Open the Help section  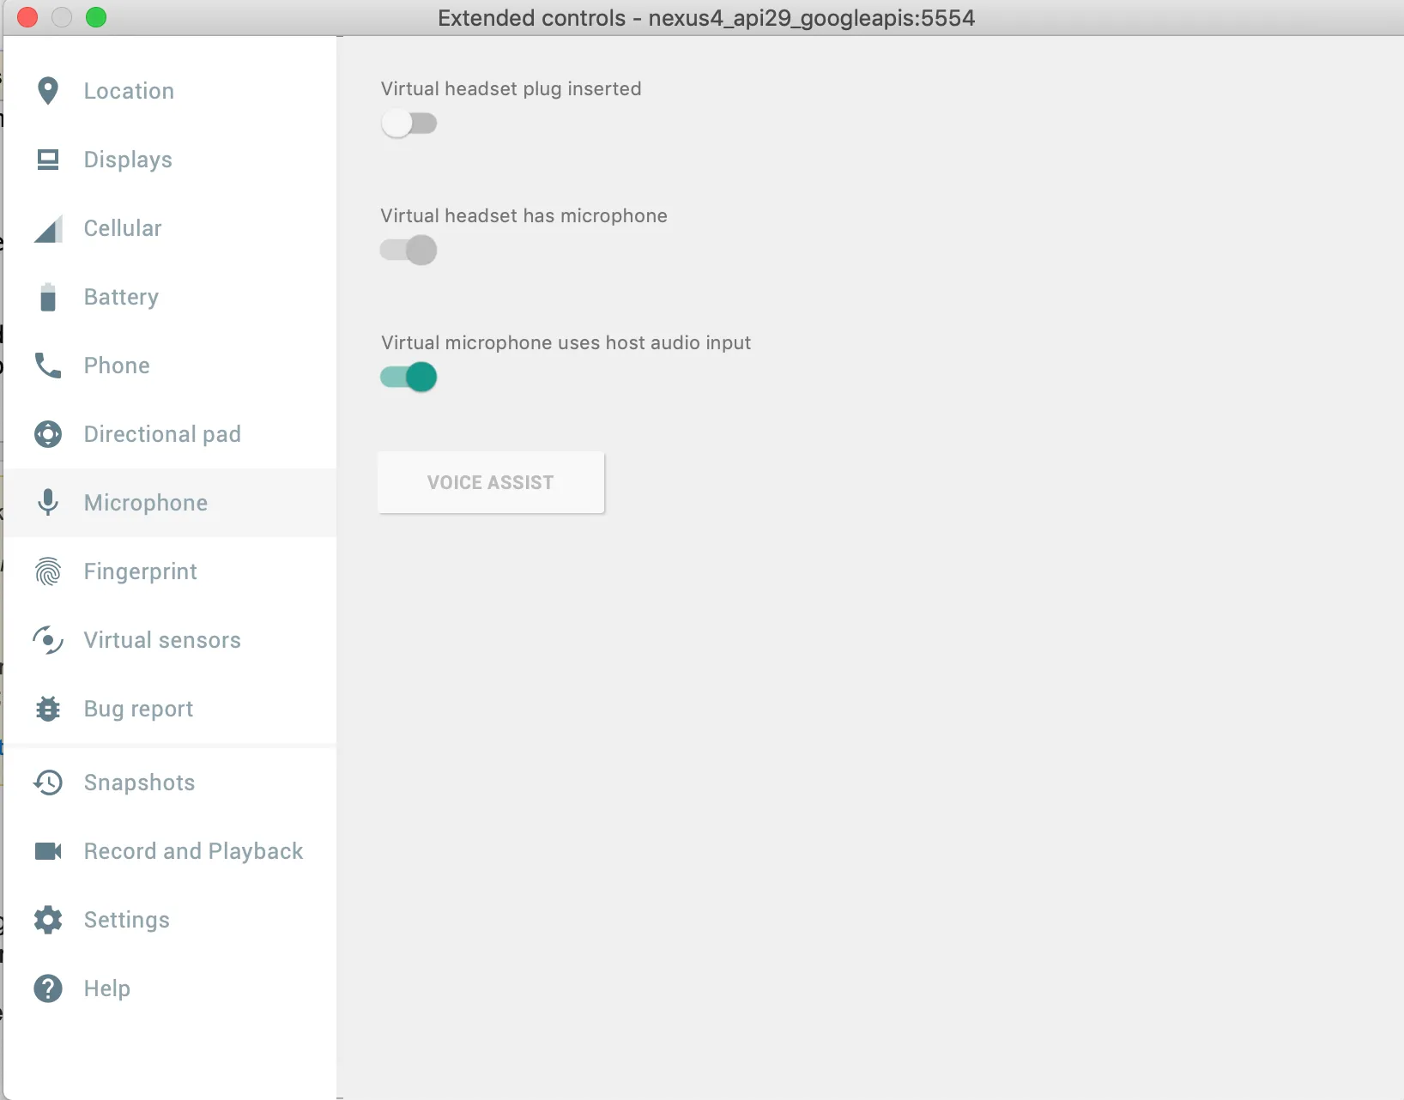point(106,988)
